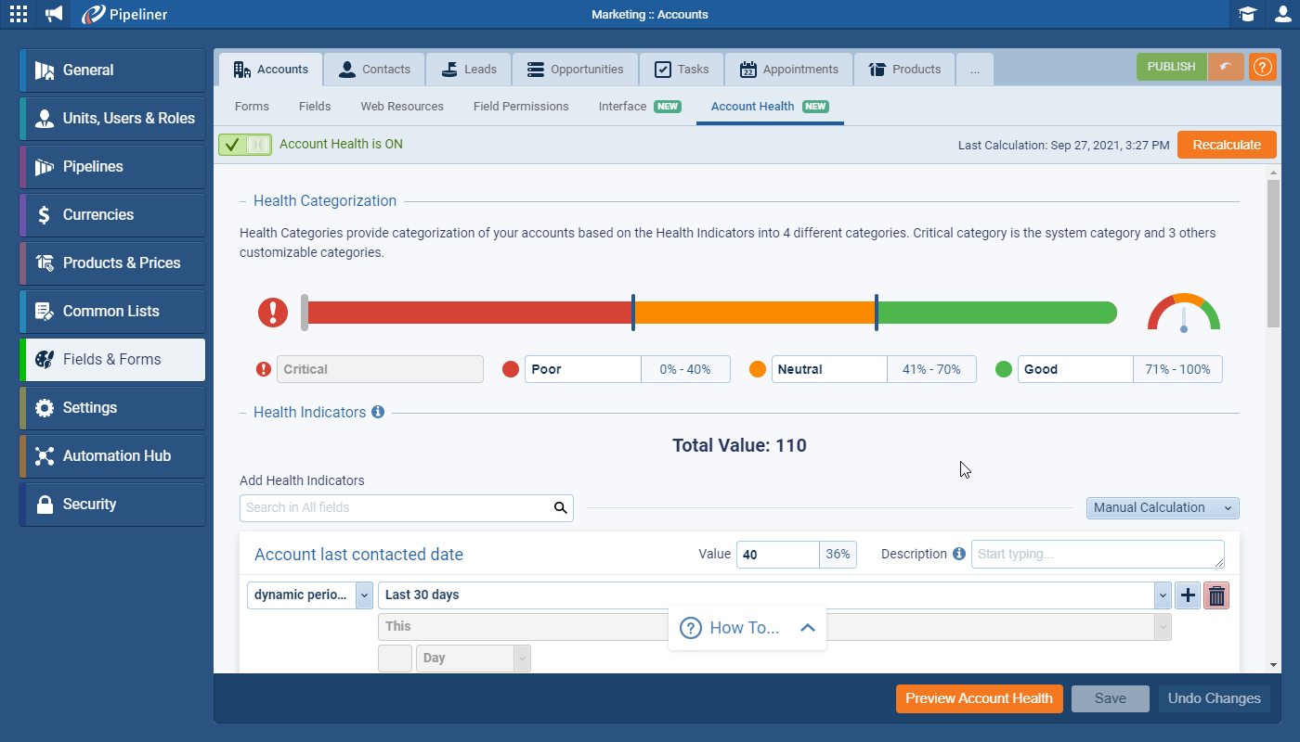
Task: Click the Search in All fields box
Action: click(396, 508)
